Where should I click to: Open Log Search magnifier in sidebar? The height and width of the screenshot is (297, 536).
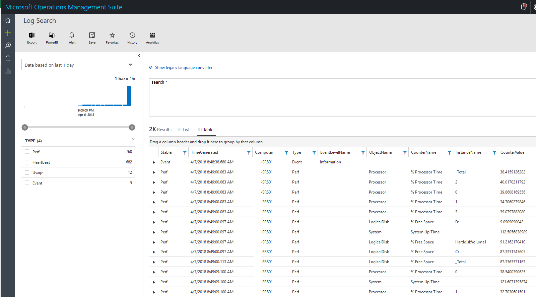tap(8, 45)
